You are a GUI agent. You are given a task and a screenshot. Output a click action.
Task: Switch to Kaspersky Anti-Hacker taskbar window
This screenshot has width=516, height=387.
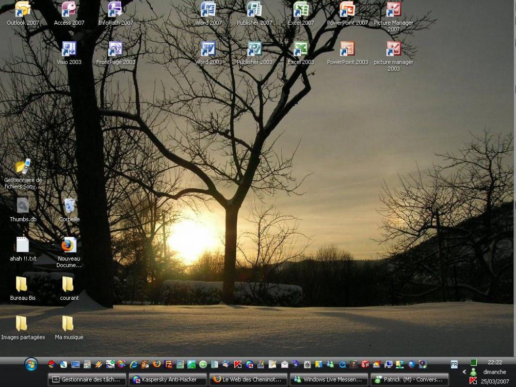[168, 380]
